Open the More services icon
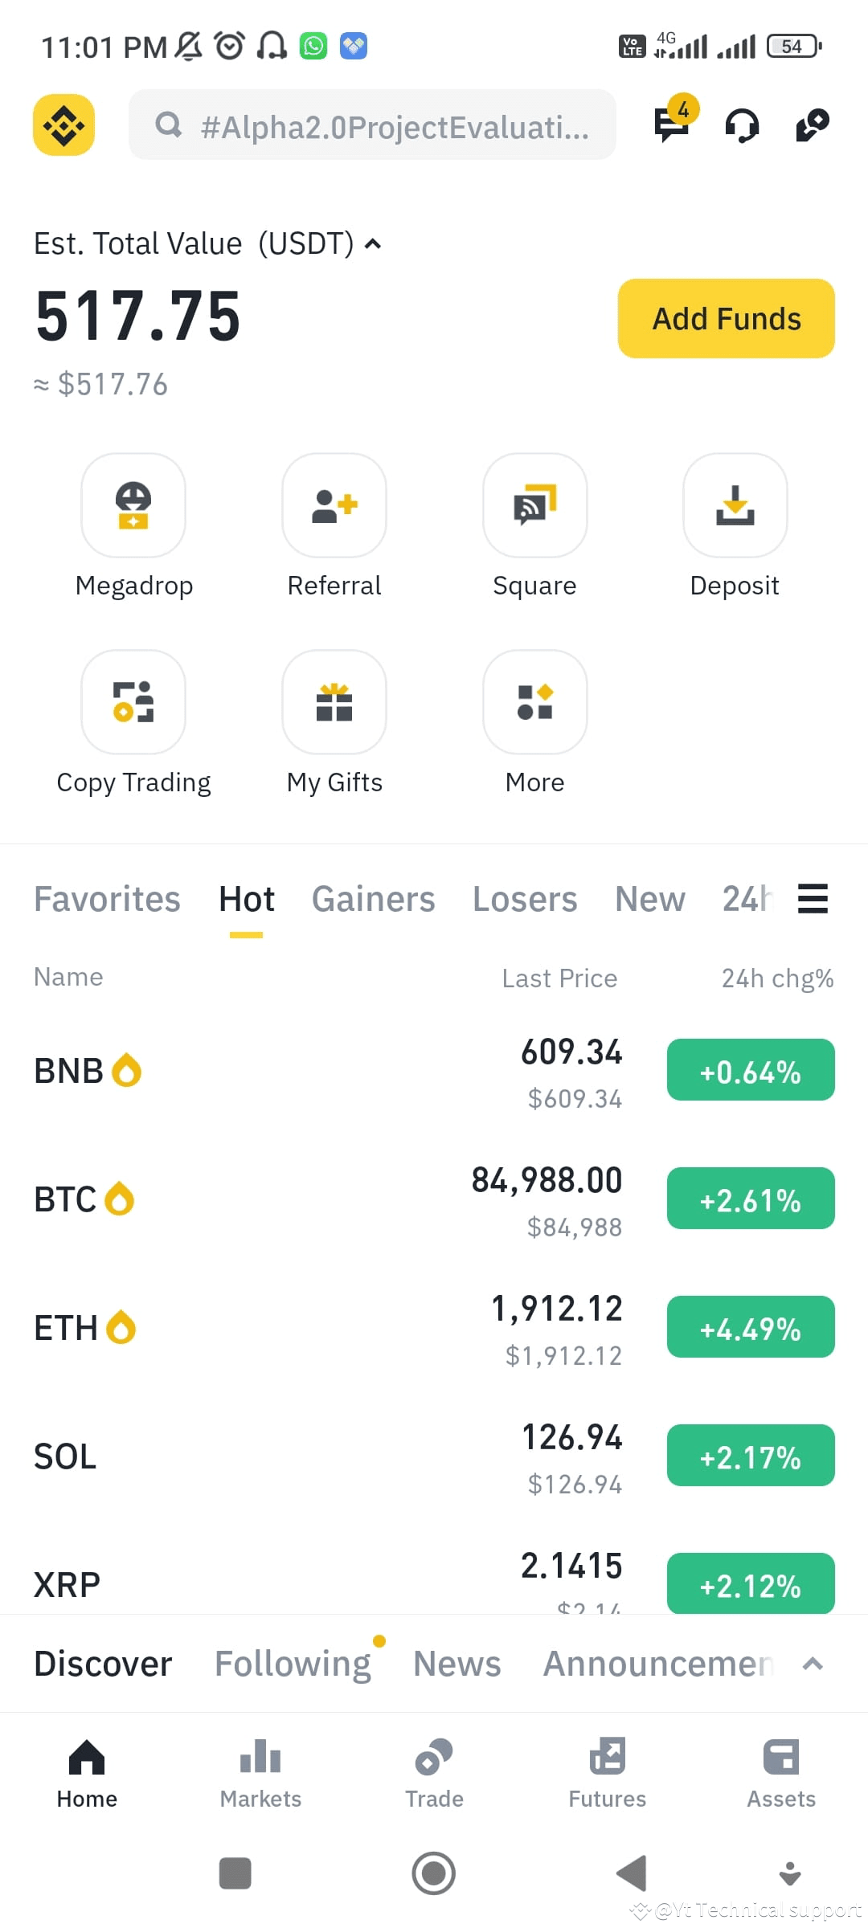The image size is (868, 1928). (535, 702)
